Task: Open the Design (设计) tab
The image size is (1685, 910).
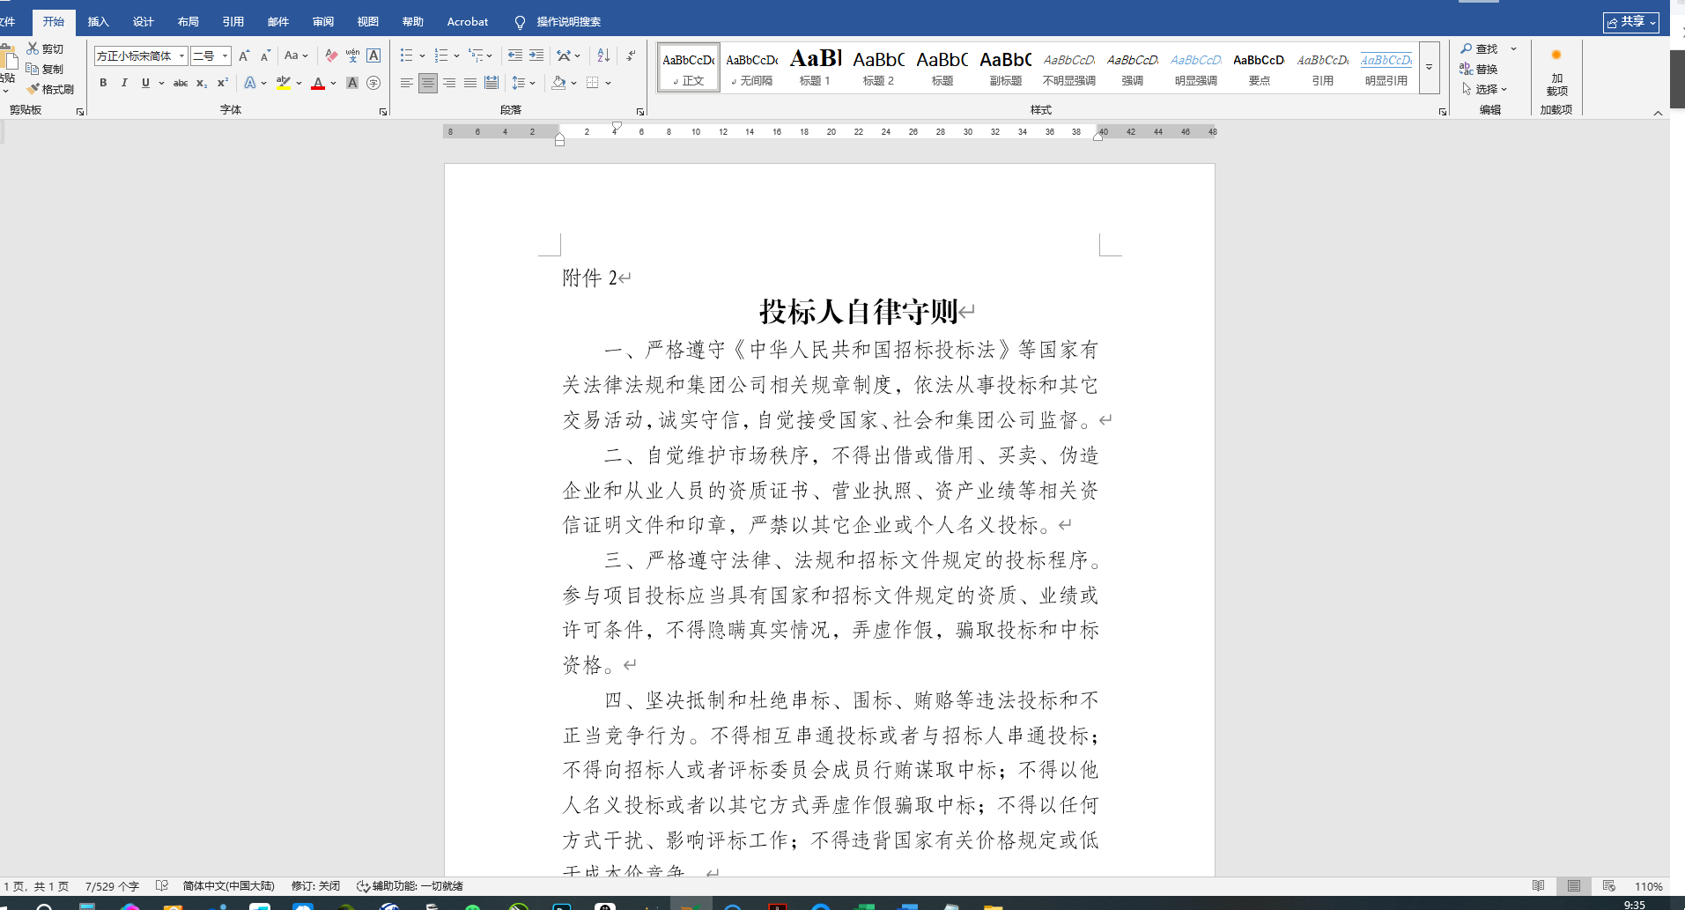Action: pyautogui.click(x=144, y=22)
